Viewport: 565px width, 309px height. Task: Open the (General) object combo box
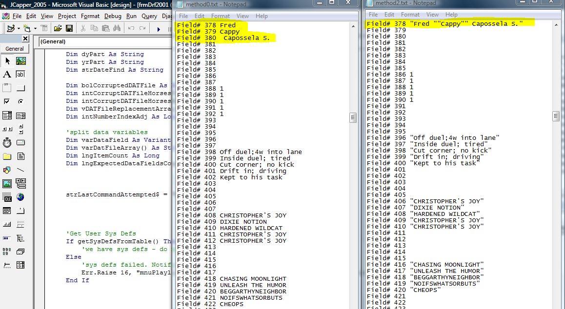(x=105, y=41)
